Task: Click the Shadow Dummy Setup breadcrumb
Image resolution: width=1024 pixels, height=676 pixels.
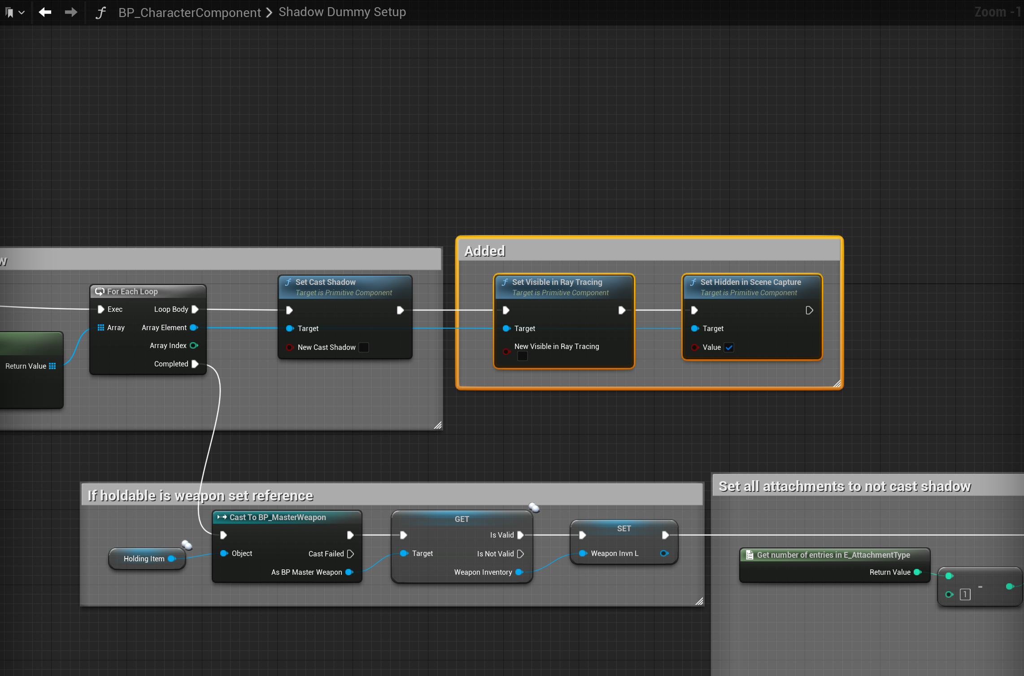Action: pyautogui.click(x=342, y=12)
